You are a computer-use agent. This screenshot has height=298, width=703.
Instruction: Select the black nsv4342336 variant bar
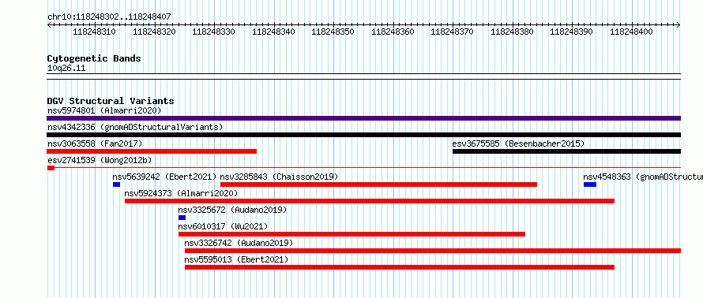point(363,135)
